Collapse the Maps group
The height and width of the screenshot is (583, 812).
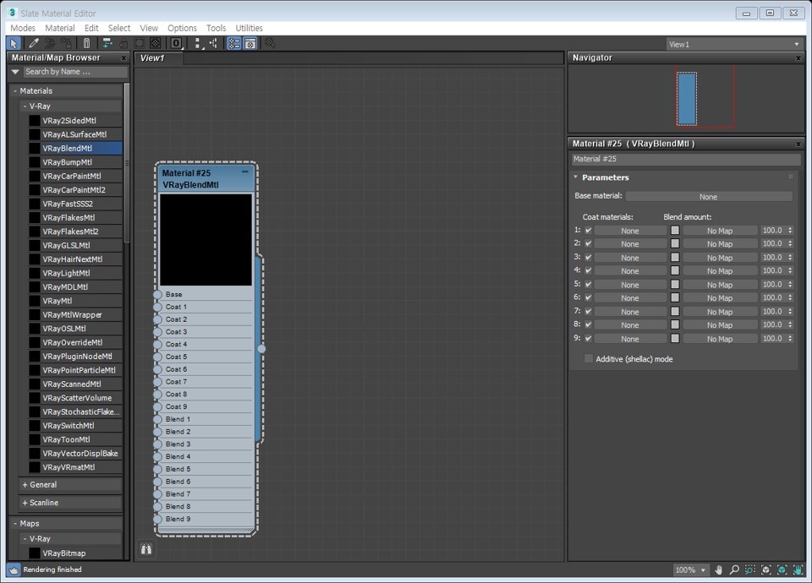pyautogui.click(x=15, y=524)
